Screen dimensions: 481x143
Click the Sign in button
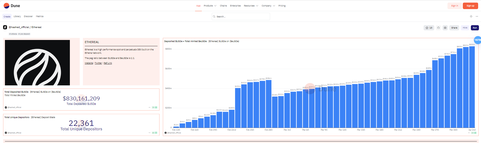tap(455, 6)
